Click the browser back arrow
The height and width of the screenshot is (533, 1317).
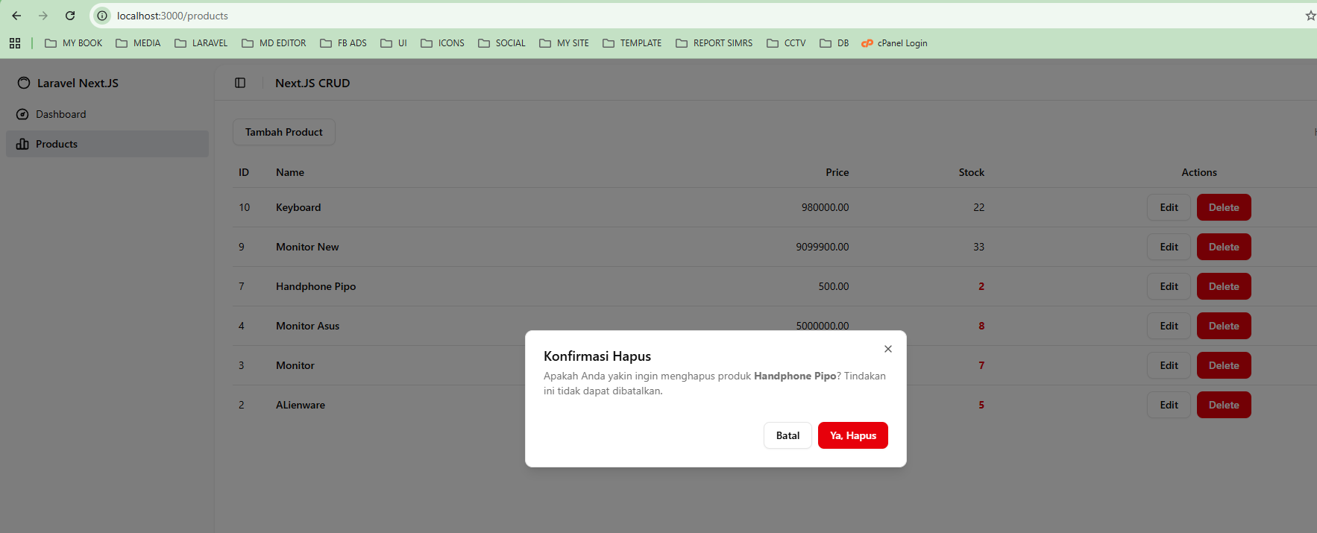click(16, 16)
